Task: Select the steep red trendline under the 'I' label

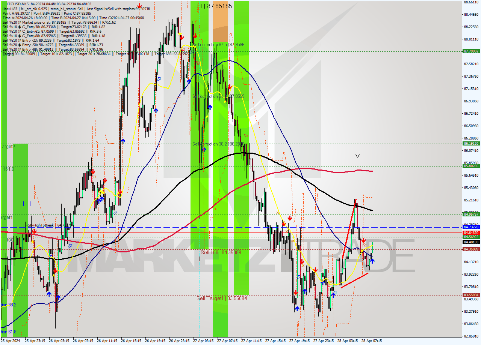Action: [x=349, y=229]
